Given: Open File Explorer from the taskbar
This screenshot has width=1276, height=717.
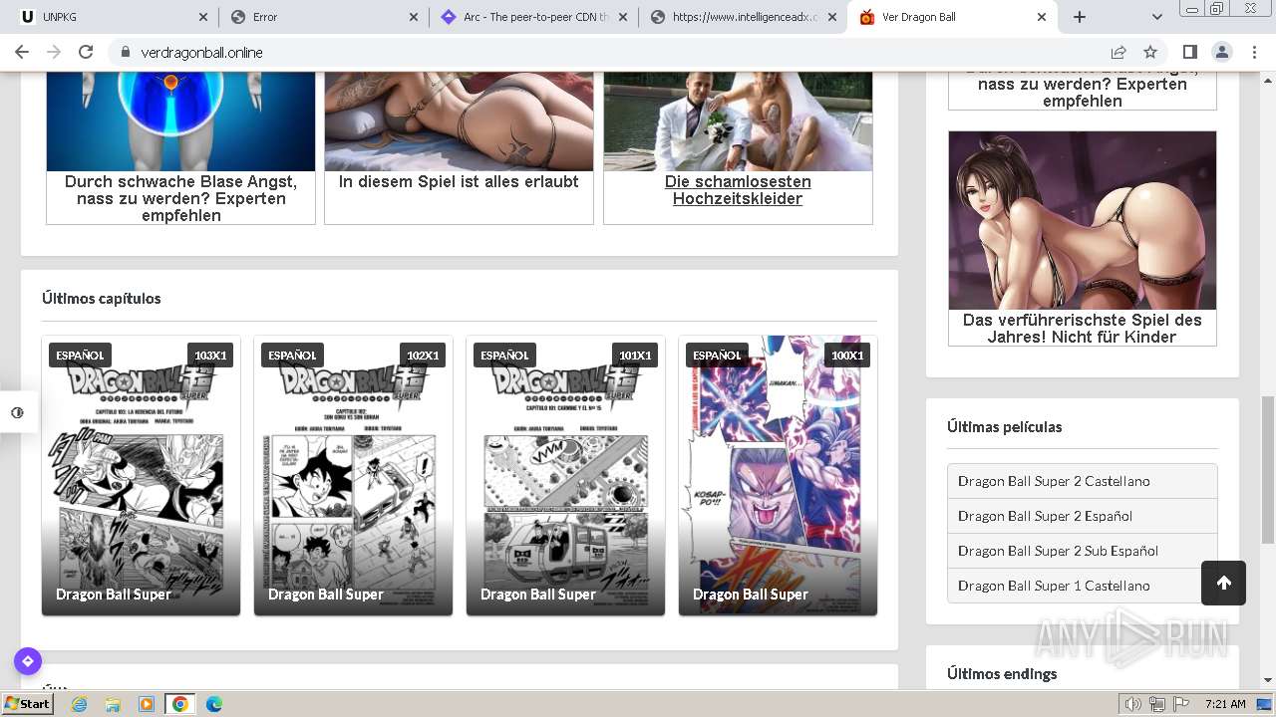Looking at the screenshot, I should click(113, 704).
